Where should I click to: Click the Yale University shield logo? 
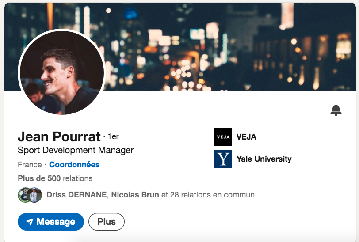tap(223, 159)
